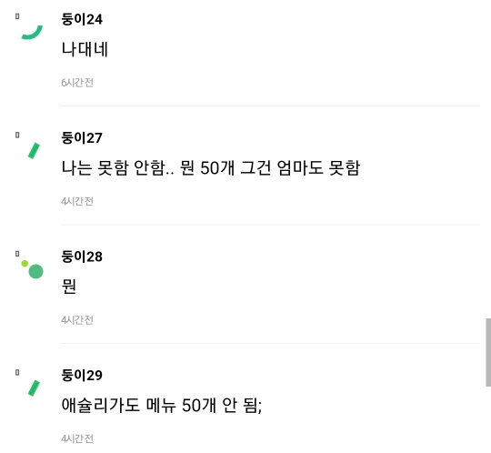Viewport: 491px width, 453px height.
Task: Open the profile of username 둥이29
Action: [x=82, y=376]
